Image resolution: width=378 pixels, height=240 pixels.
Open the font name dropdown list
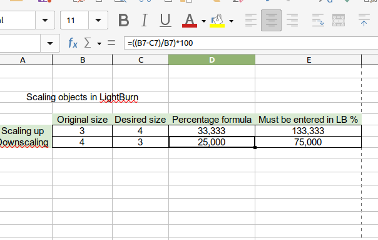(45, 20)
